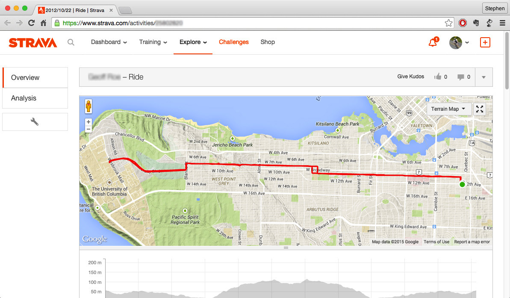Zoom in on the map

(88, 122)
